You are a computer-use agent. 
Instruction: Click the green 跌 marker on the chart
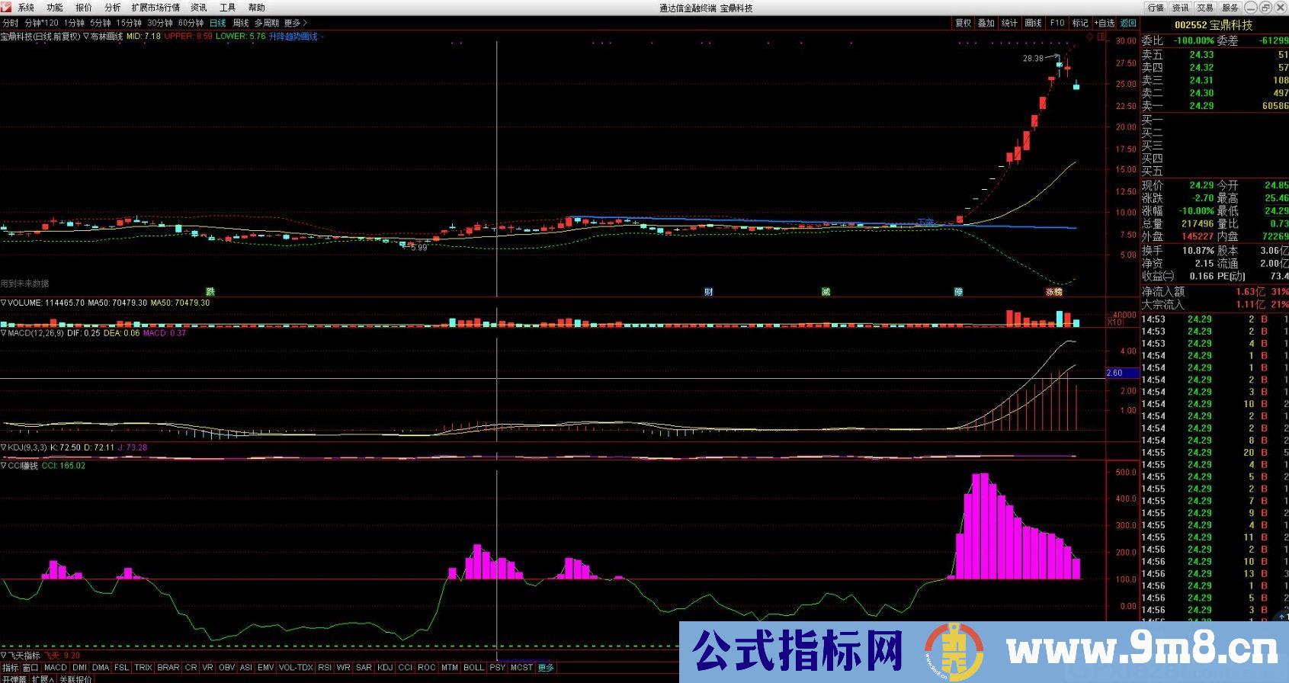[x=210, y=292]
